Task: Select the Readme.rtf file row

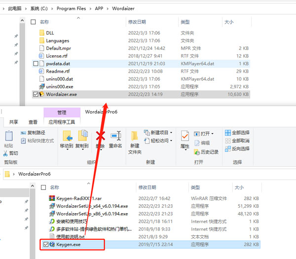Action: (141, 71)
